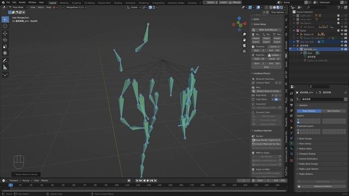
Task: Click the navigation gizmo Z axis
Action: pyautogui.click(x=239, y=18)
